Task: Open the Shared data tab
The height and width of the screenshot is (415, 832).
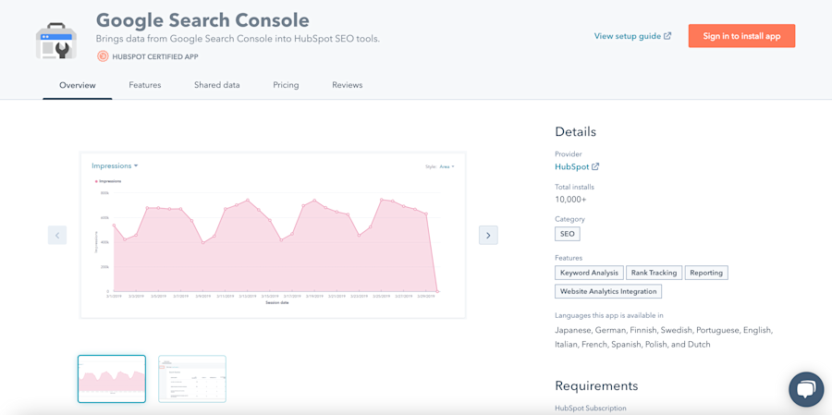Action: (x=216, y=85)
